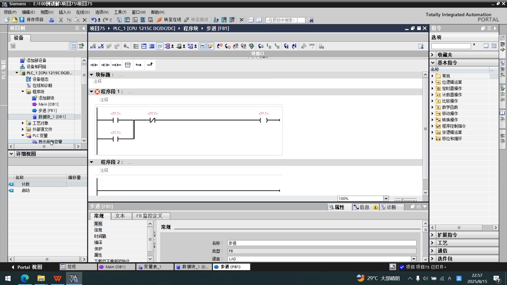Open the 在线(O) menu

tap(83, 12)
